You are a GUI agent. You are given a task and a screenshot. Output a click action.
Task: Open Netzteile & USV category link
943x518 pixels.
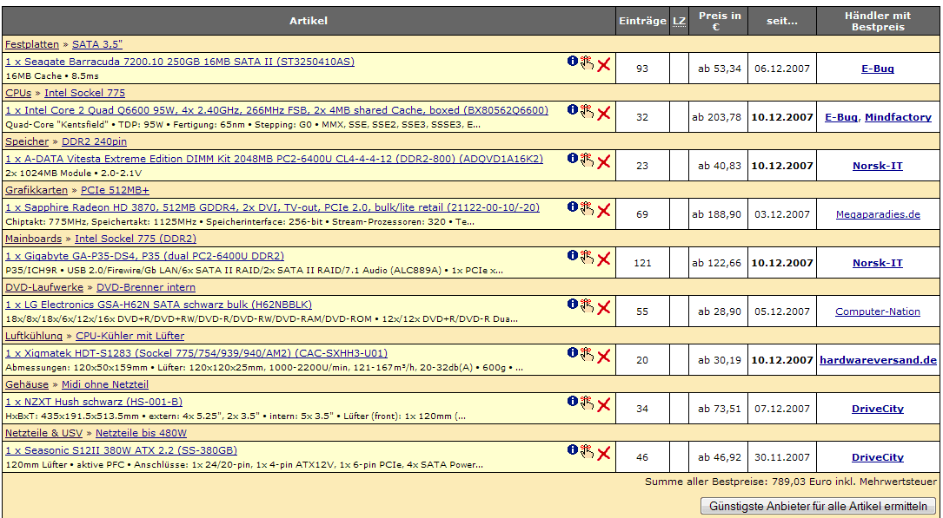click(44, 433)
